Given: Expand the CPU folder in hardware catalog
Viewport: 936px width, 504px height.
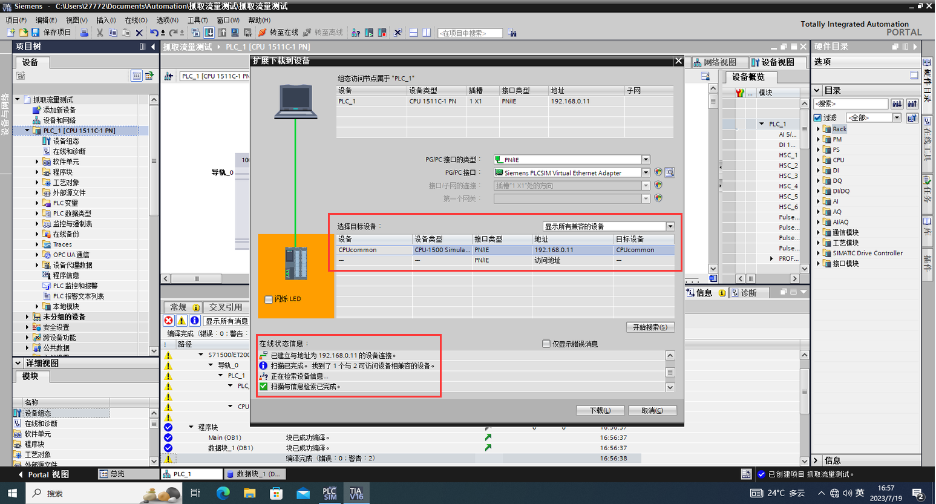Looking at the screenshot, I should [x=819, y=160].
